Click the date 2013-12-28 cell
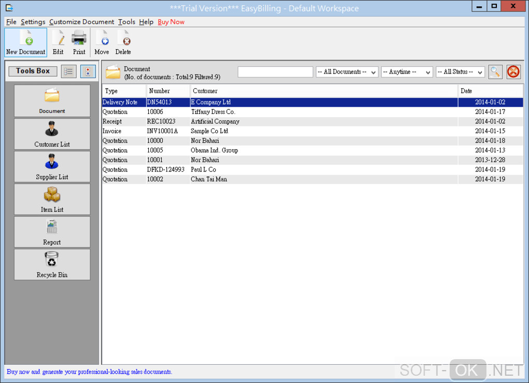This screenshot has height=383, width=529. pyautogui.click(x=490, y=160)
